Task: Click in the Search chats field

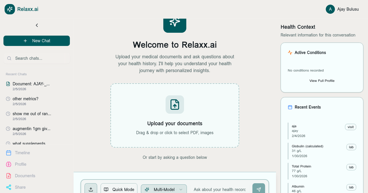Action: [x=36, y=58]
